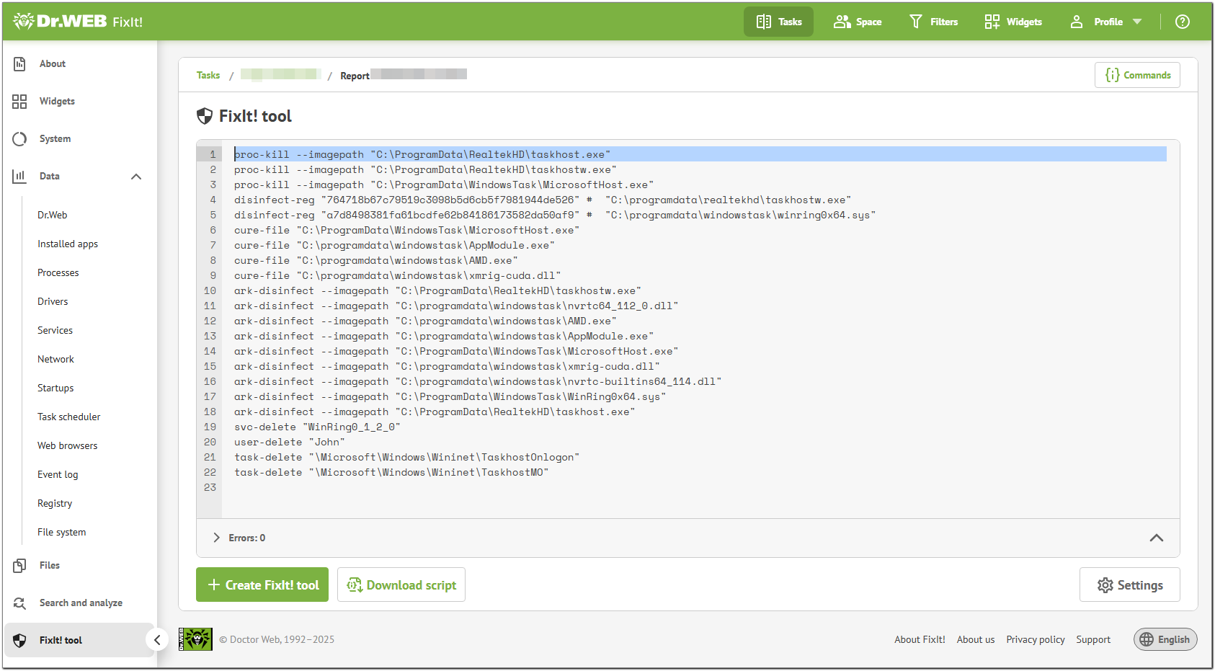The image size is (1215, 671).
Task: Open Search and analyze in sidebar
Action: click(x=81, y=603)
